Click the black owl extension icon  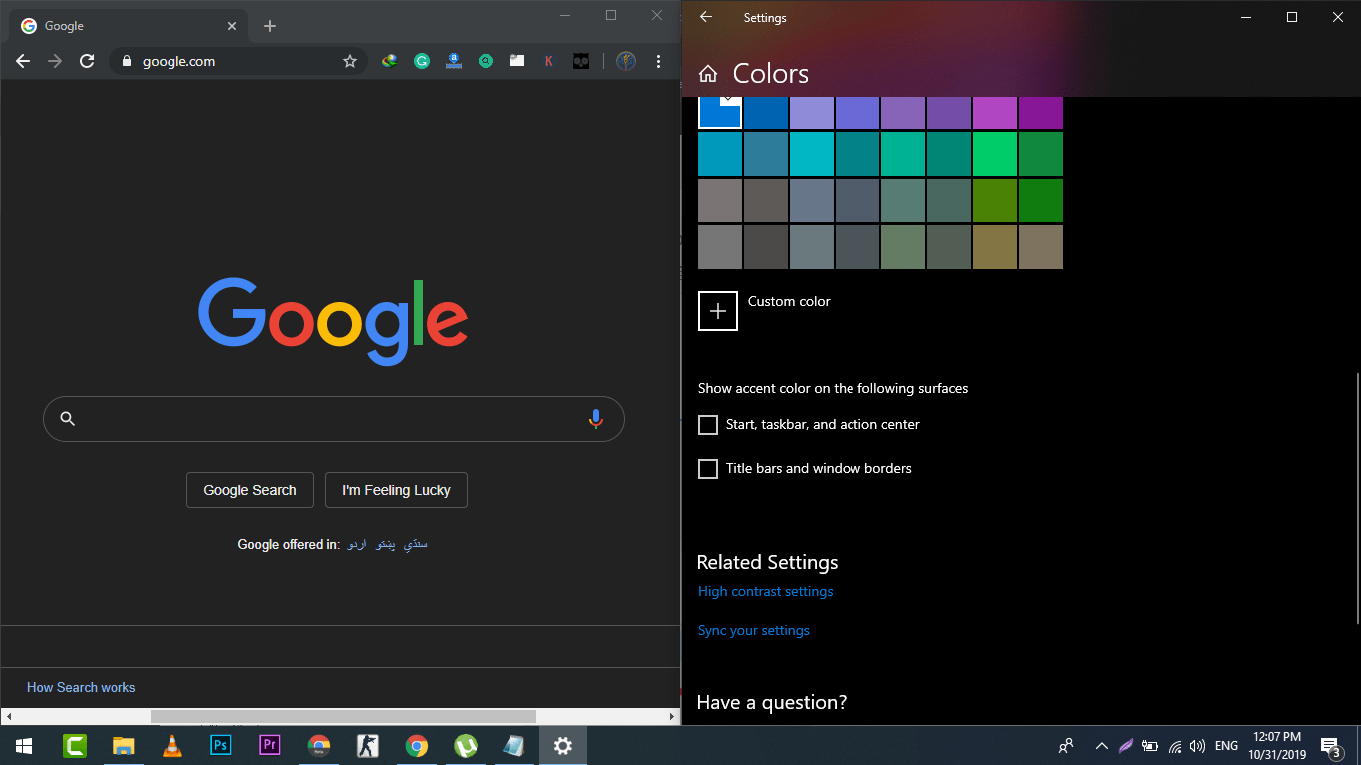(581, 61)
